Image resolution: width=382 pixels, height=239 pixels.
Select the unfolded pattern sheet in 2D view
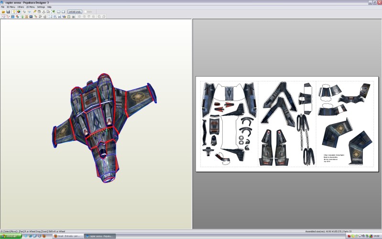[x=287, y=124]
